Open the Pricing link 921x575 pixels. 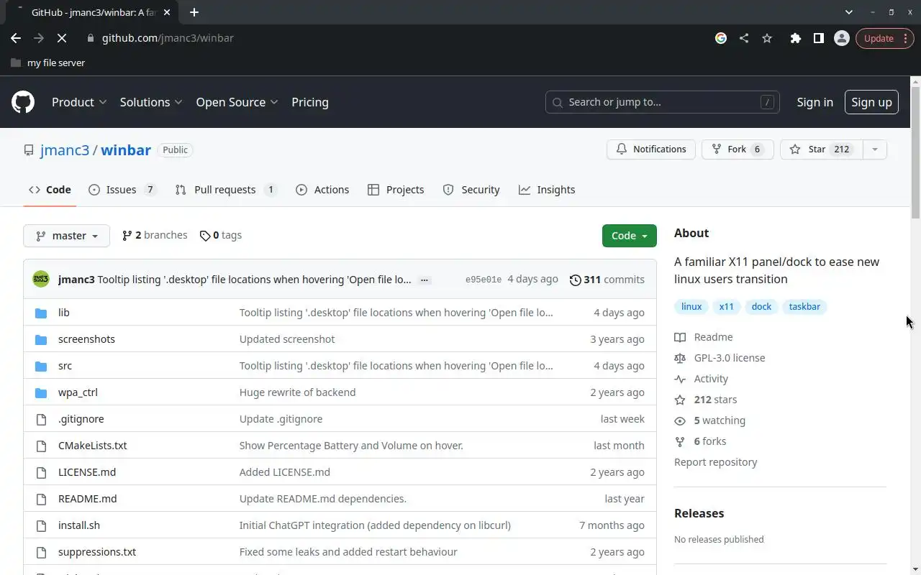tap(310, 102)
